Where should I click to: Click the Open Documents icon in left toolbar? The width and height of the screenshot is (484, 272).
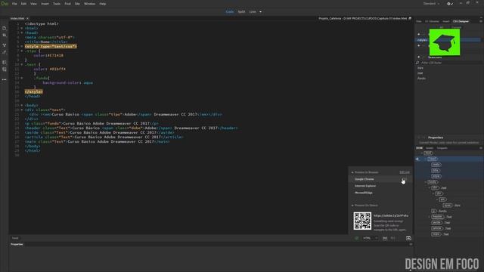5,29
